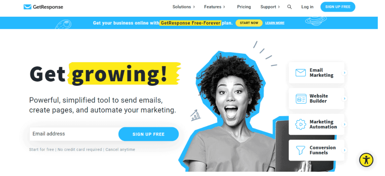The image size is (385, 176).
Task: Focus the Email address field
Action: [74, 134]
